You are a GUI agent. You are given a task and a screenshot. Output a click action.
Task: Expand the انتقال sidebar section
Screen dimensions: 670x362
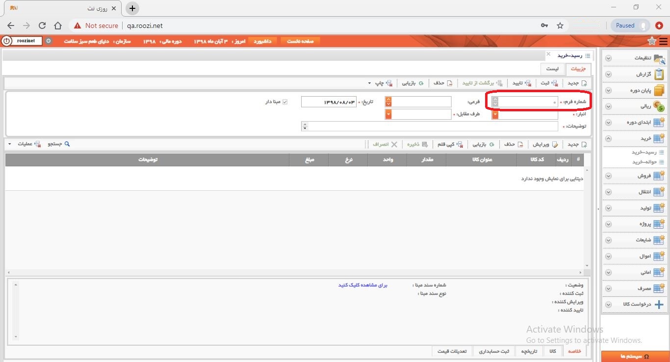[608, 192]
